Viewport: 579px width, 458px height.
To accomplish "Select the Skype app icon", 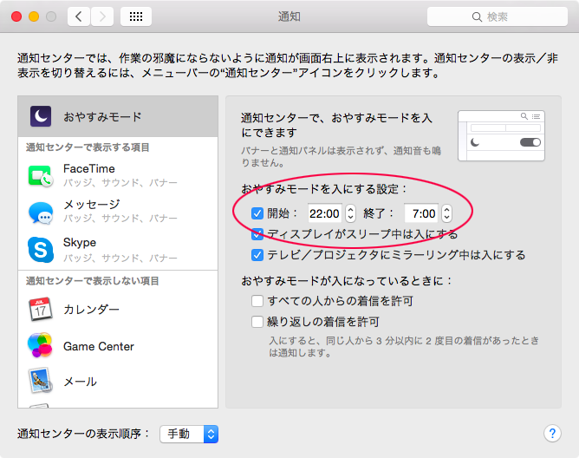I will pyautogui.click(x=41, y=250).
